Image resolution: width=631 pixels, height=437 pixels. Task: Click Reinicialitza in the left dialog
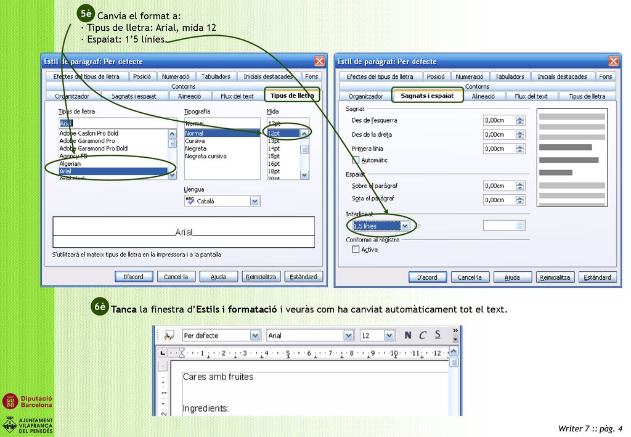[261, 277]
